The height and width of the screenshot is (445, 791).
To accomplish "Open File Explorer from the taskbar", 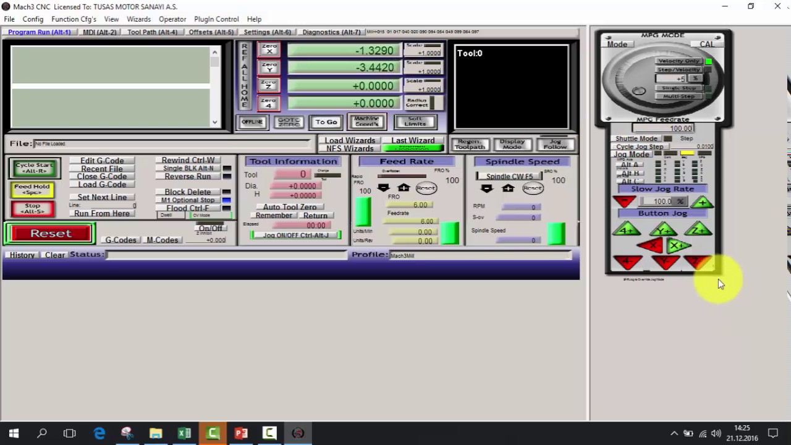I will (156, 433).
